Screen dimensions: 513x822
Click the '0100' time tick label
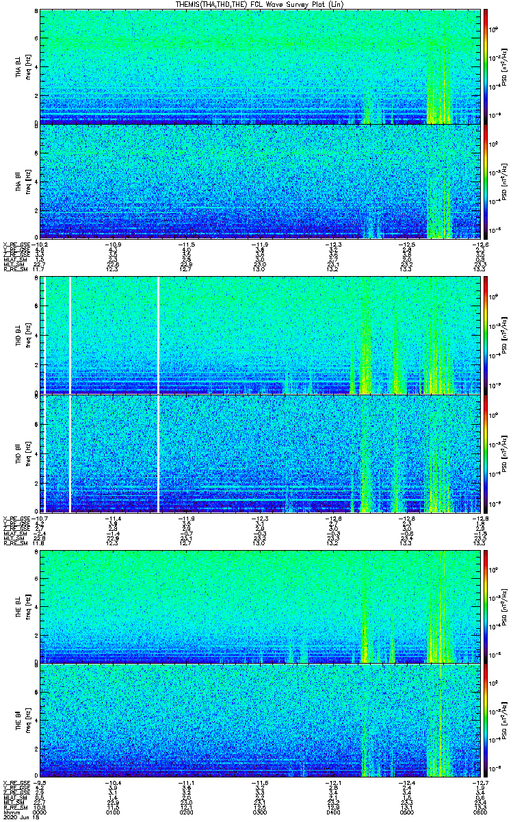point(113,813)
